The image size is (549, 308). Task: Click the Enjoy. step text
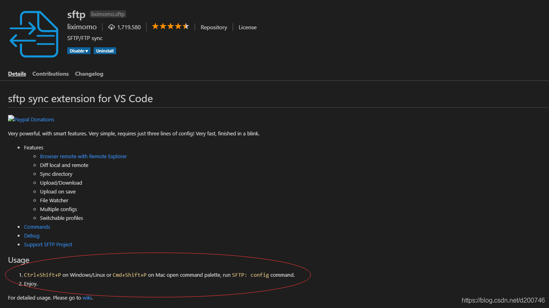coord(31,284)
